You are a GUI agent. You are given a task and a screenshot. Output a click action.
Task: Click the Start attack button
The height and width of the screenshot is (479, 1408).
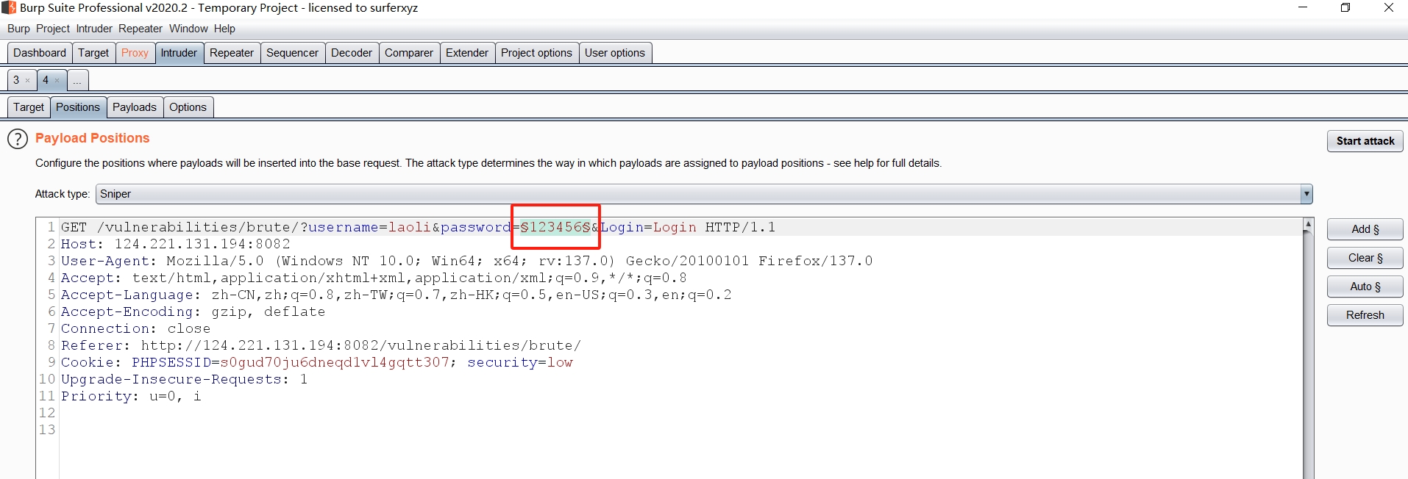[x=1365, y=141]
